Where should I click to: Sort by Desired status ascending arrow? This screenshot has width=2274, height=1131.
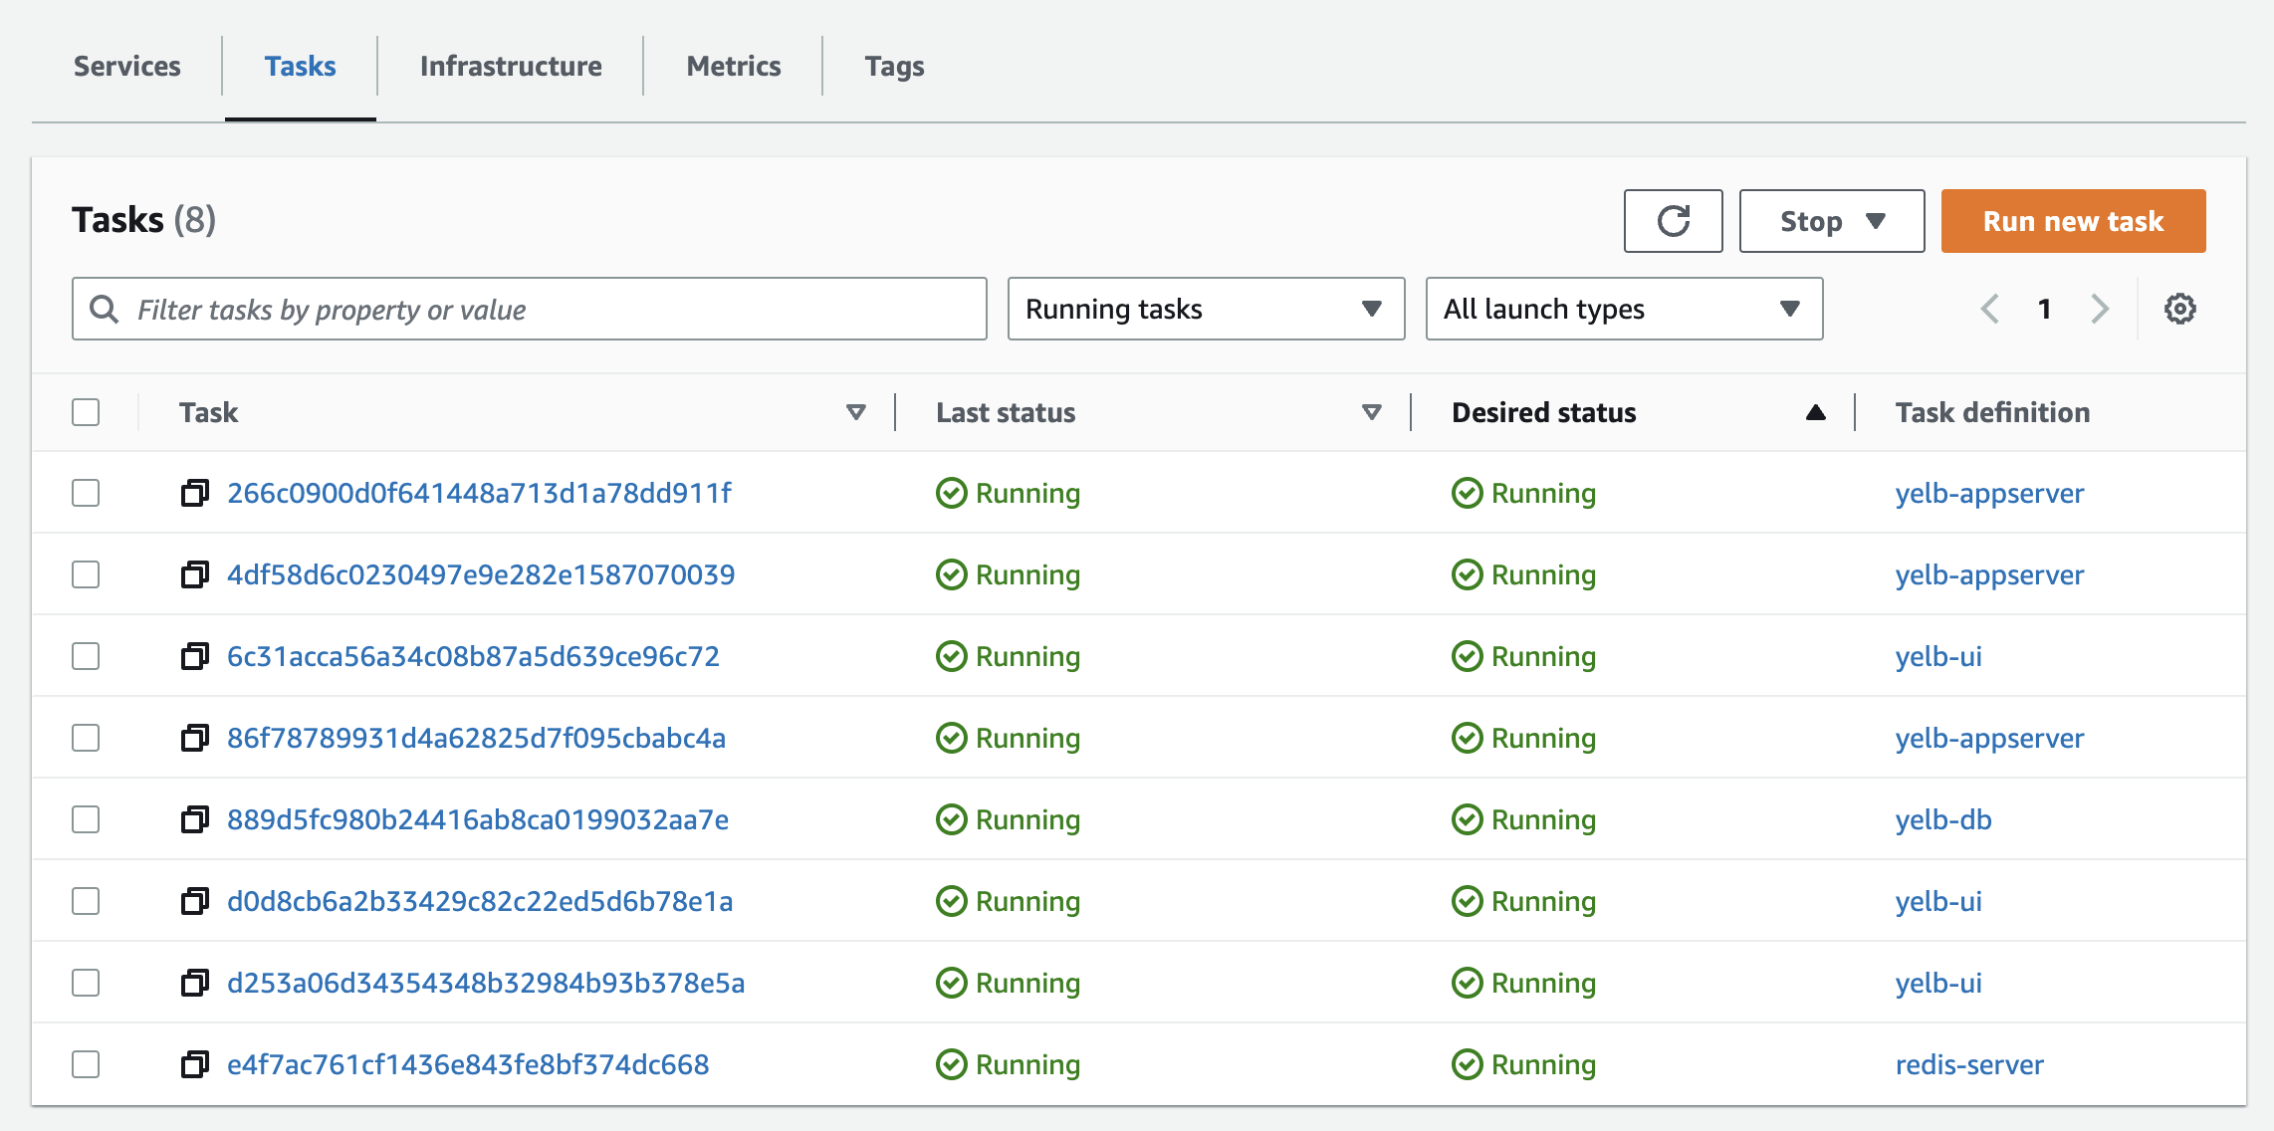[1816, 412]
